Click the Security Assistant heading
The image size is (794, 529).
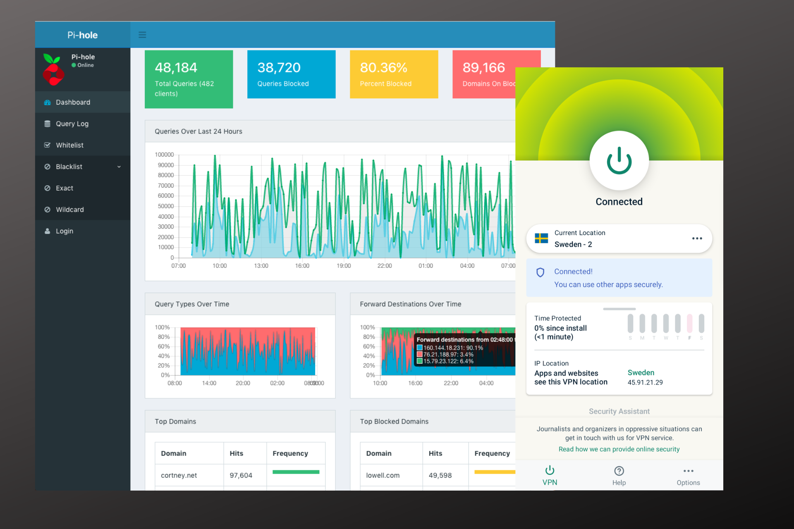tap(619, 412)
